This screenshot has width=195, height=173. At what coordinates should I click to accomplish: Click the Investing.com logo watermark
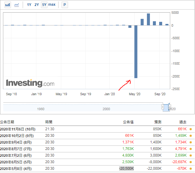tap(30, 83)
